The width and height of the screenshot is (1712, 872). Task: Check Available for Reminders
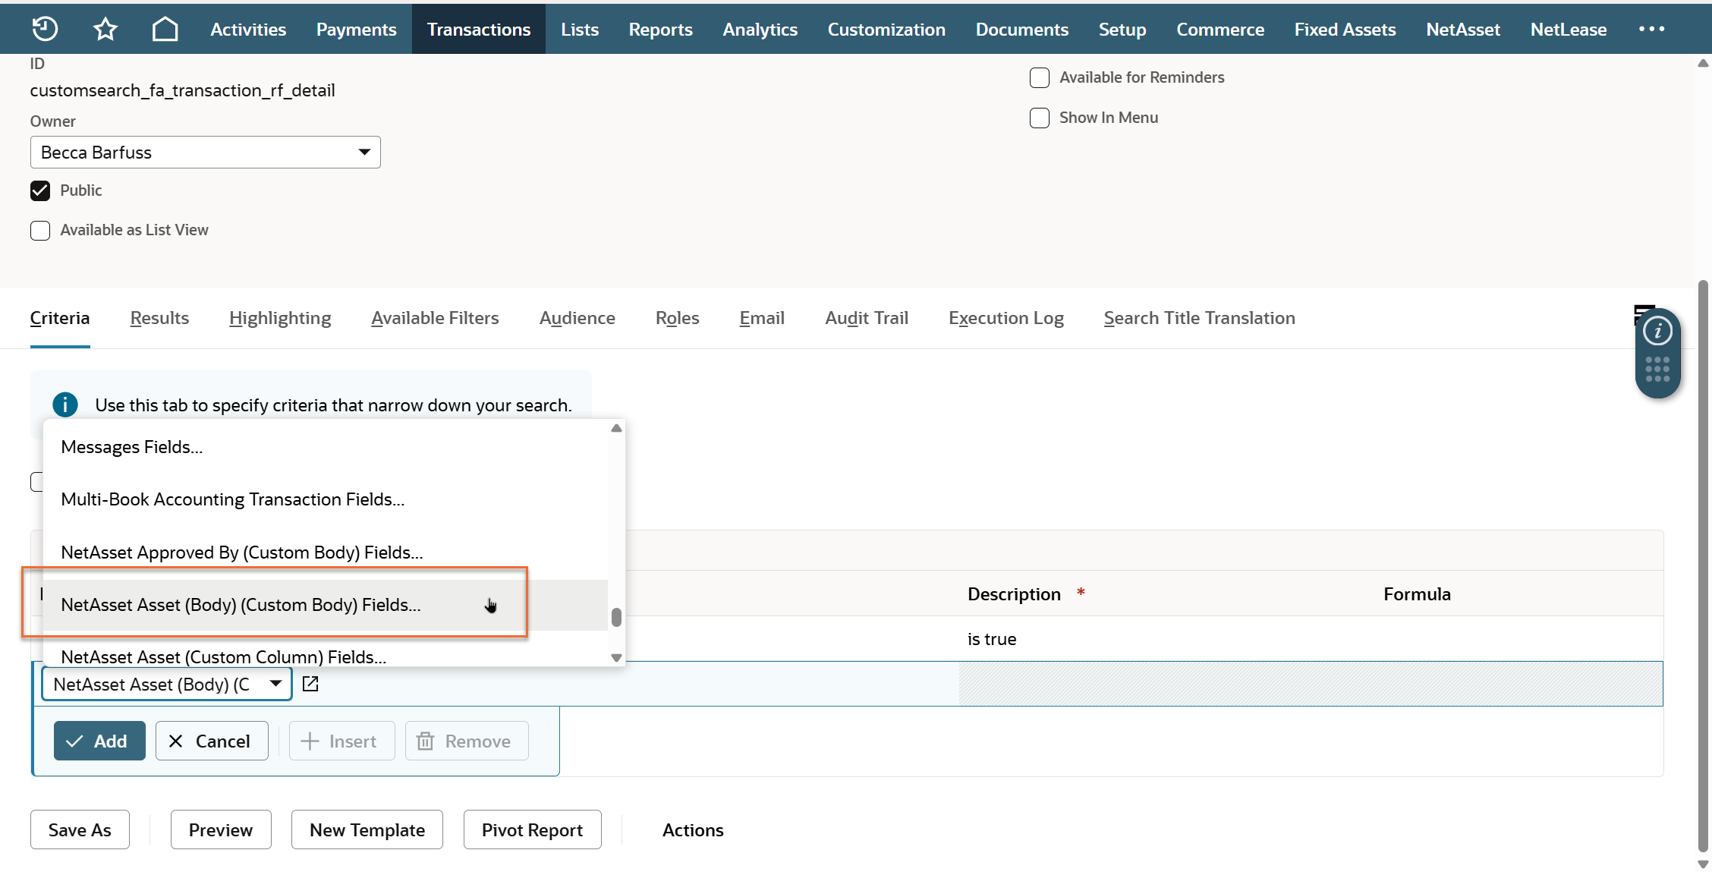(x=1040, y=77)
